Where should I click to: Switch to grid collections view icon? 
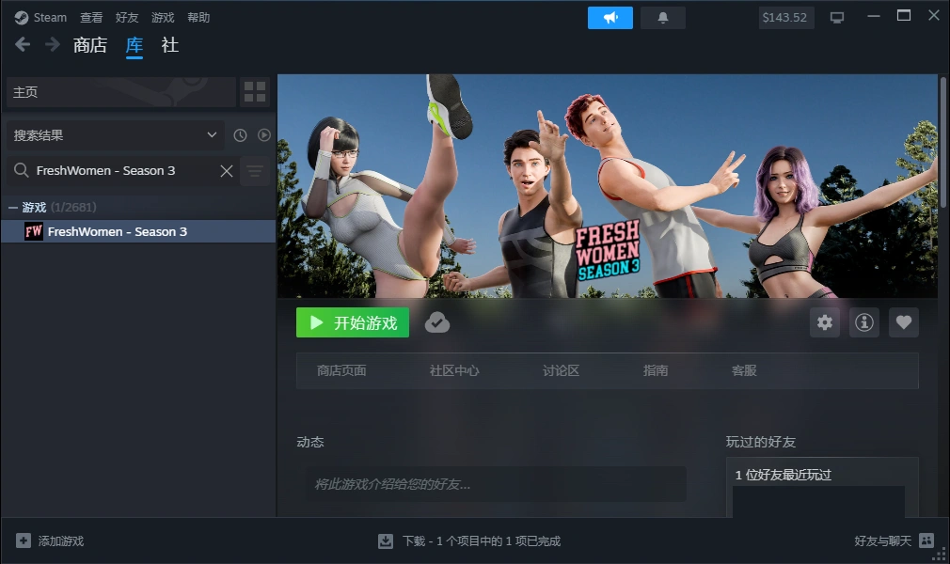[255, 92]
